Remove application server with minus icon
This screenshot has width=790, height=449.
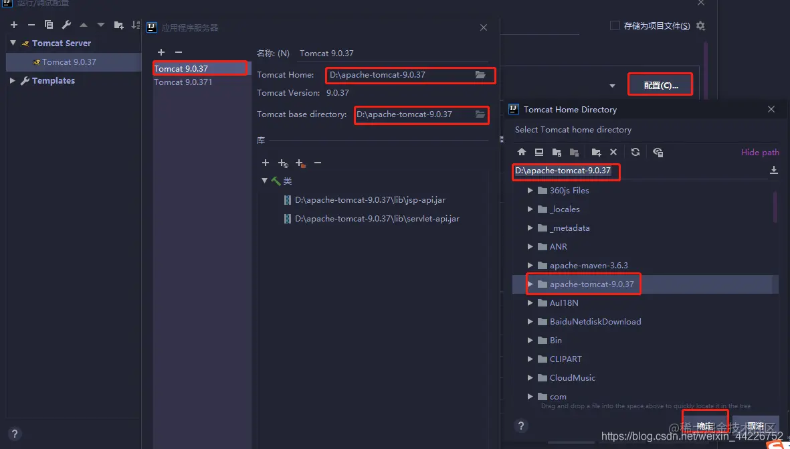(179, 52)
